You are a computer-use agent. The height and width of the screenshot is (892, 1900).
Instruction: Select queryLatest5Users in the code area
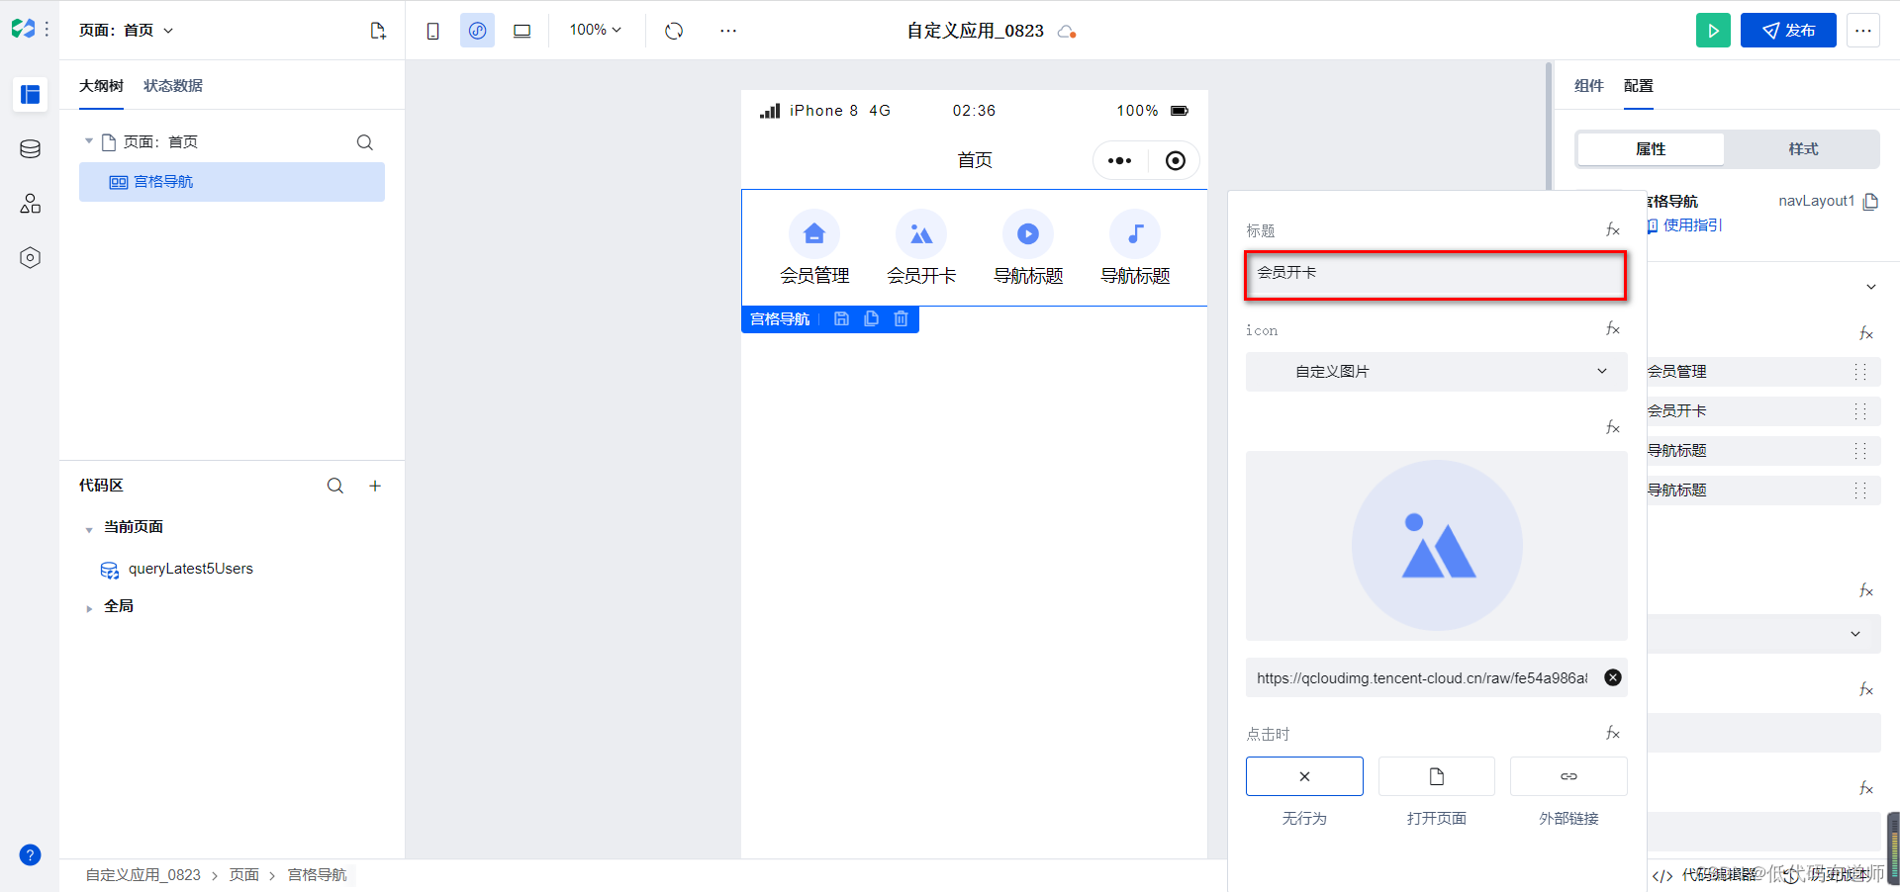[190, 569]
